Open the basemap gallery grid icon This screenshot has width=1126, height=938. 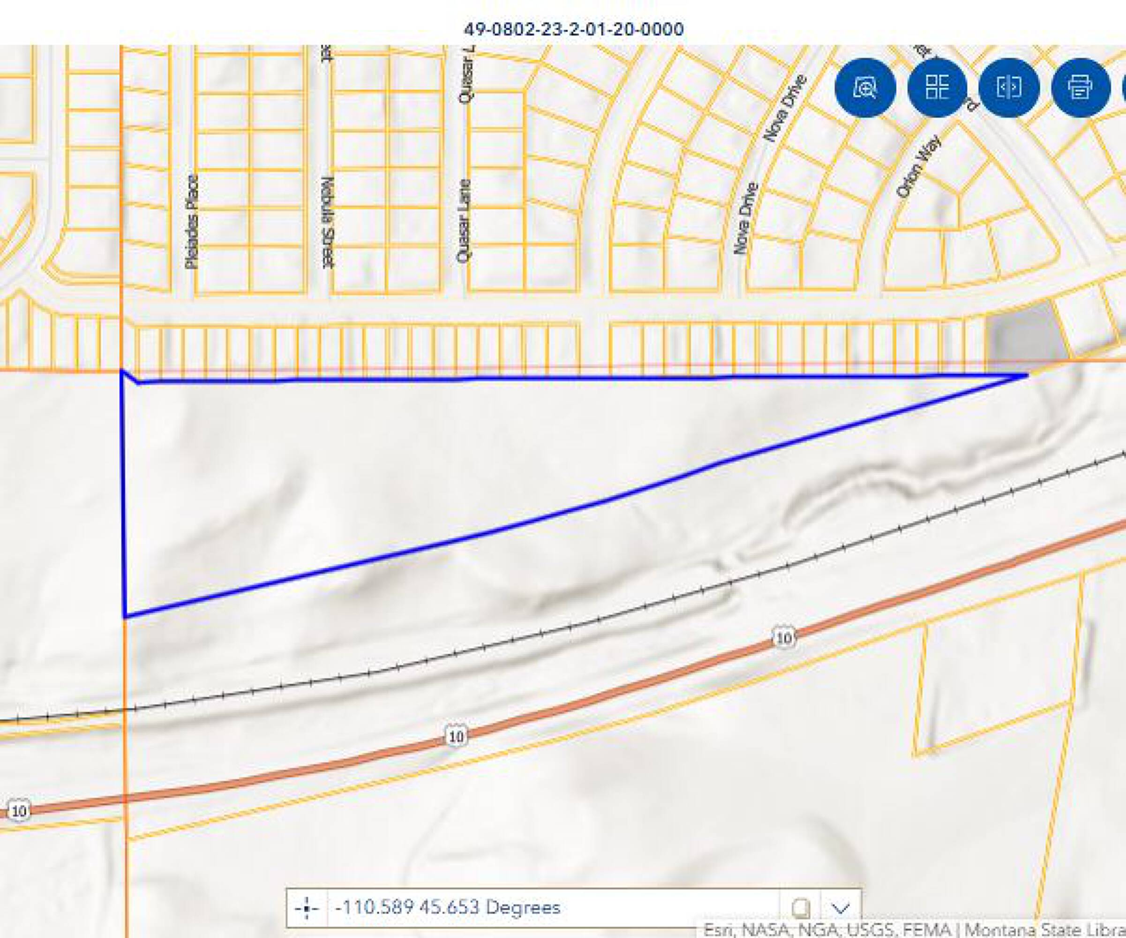click(937, 87)
